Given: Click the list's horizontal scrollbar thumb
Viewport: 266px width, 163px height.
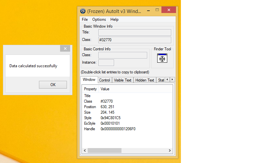Looking at the screenshot, I should [x=105, y=150].
